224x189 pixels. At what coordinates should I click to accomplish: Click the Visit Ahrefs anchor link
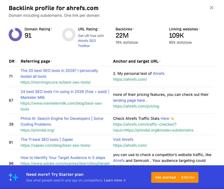(123, 140)
